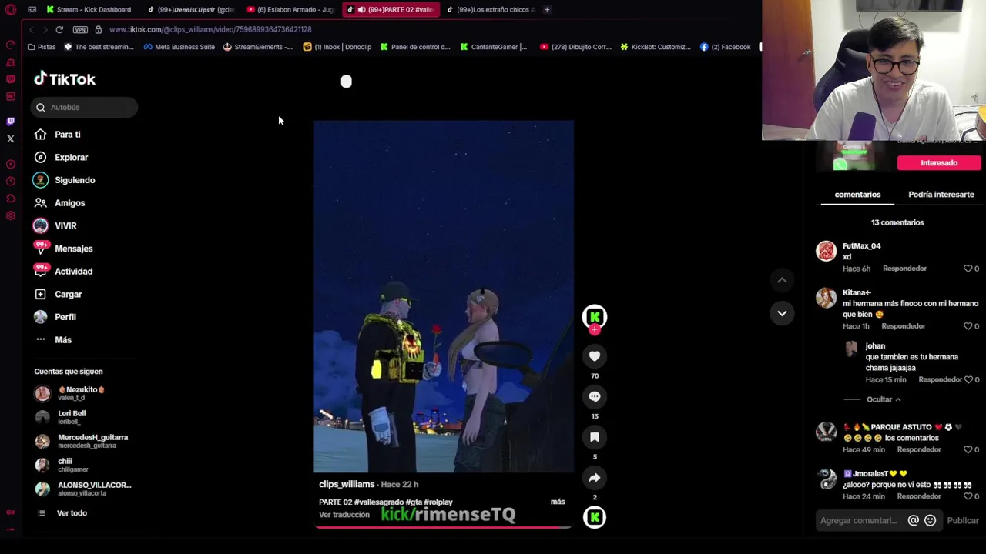Image resolution: width=986 pixels, height=554 pixels.
Task: Collapse replies with Ocultar
Action: point(884,399)
